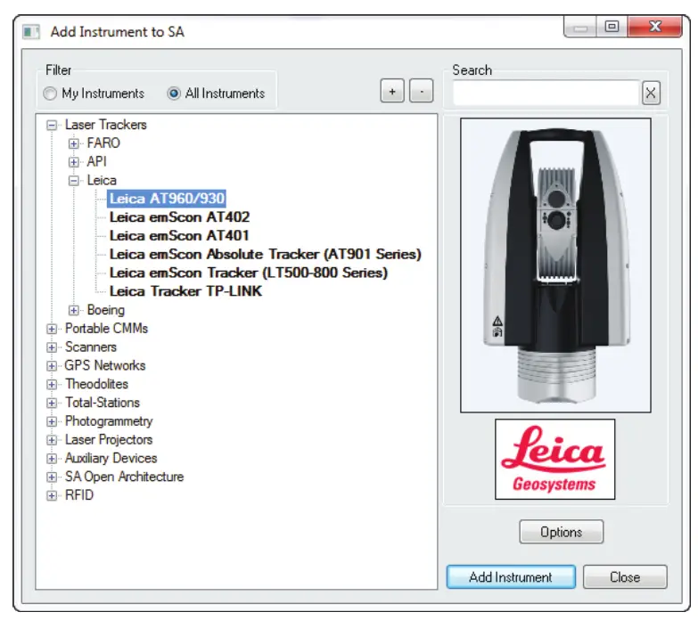Screen dimensions: 698x620
Task: Click the Photogrammetry label
Action: point(109,421)
